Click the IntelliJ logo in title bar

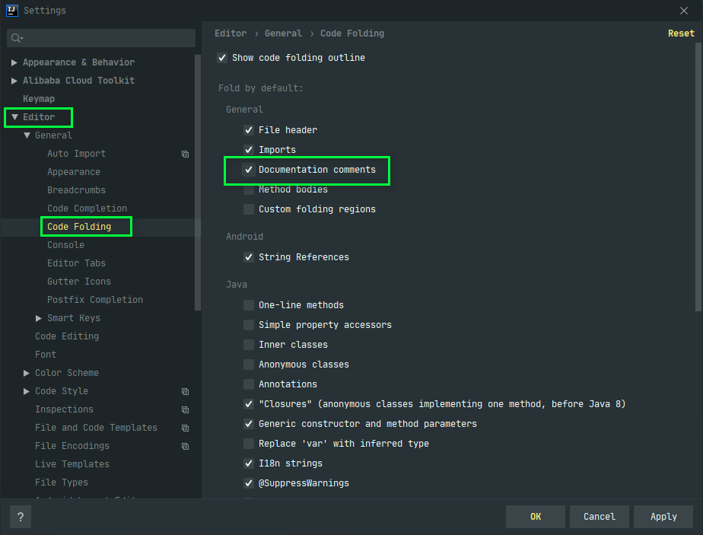tap(11, 11)
